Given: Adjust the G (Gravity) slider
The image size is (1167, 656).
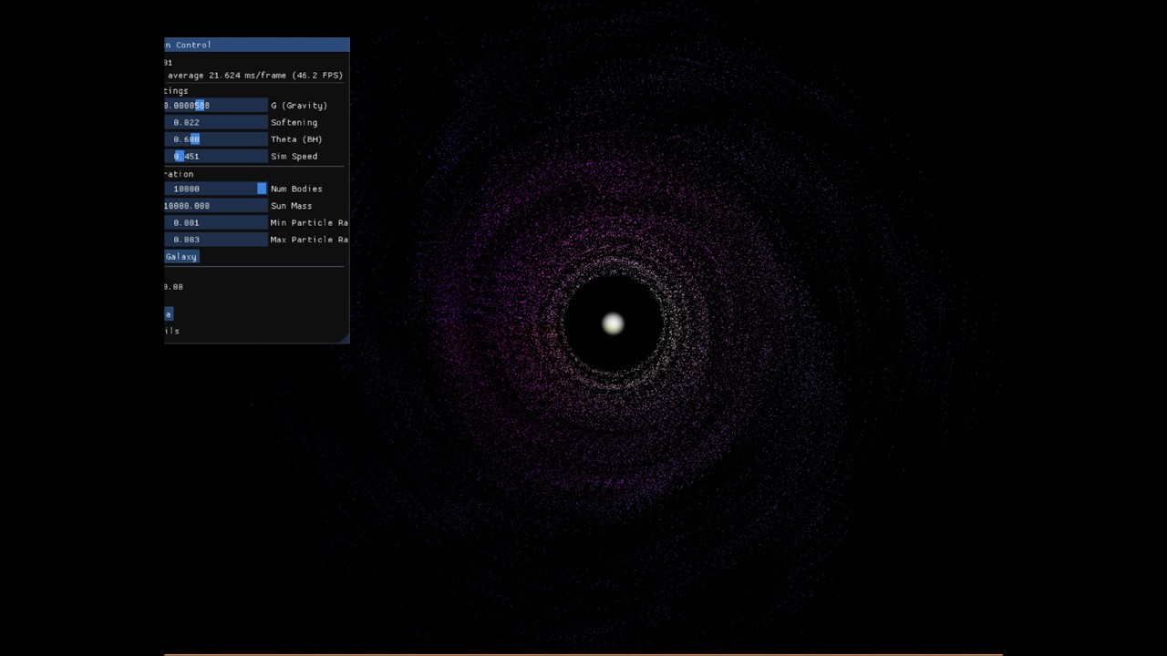Looking at the screenshot, I should pyautogui.click(x=215, y=106).
